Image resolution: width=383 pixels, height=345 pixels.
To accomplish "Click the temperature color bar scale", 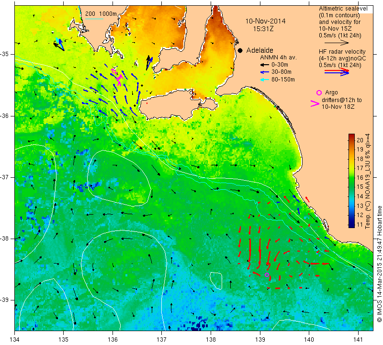I will pyautogui.click(x=351, y=181).
